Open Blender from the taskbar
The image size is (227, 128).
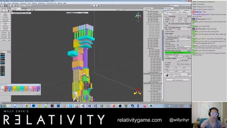(108, 106)
